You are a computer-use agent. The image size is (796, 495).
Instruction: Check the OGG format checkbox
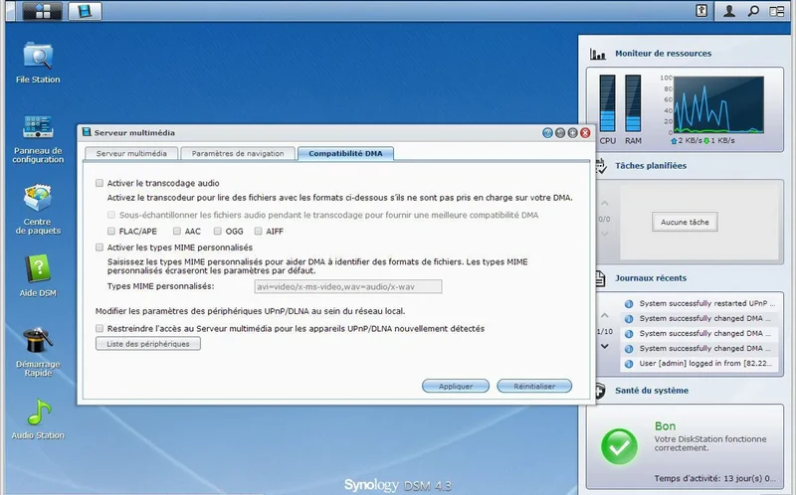(217, 232)
